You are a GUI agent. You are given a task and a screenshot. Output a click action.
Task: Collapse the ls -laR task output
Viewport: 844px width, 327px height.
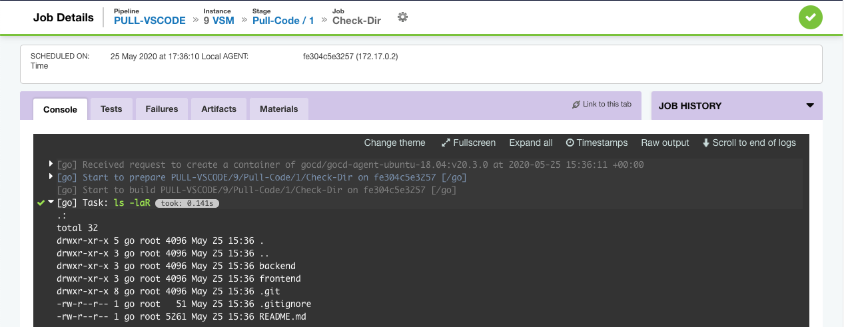click(51, 202)
